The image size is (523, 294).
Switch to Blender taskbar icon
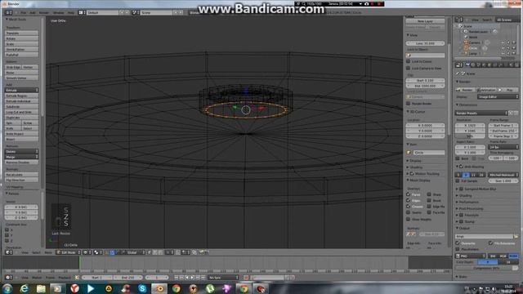click(159, 288)
